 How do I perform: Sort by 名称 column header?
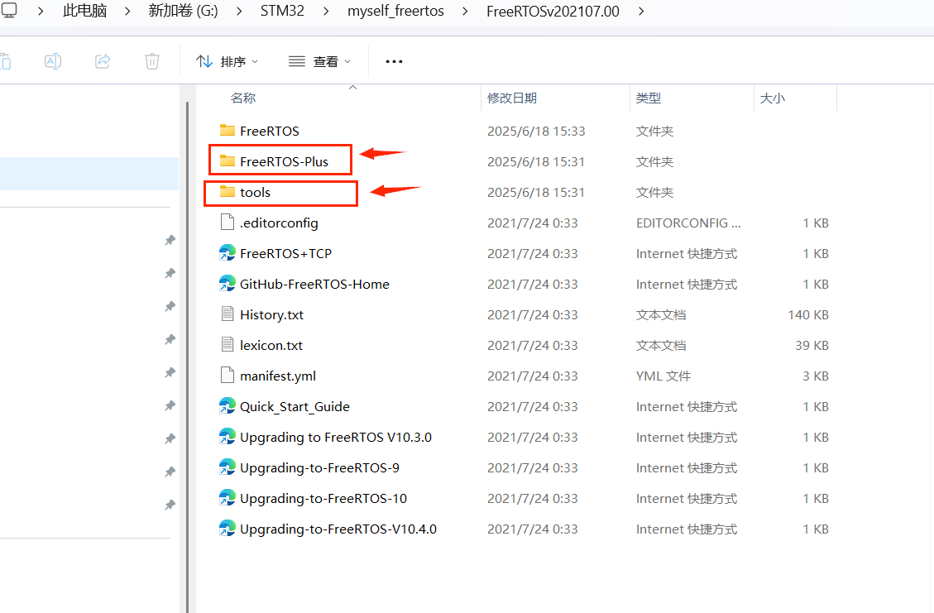[243, 98]
